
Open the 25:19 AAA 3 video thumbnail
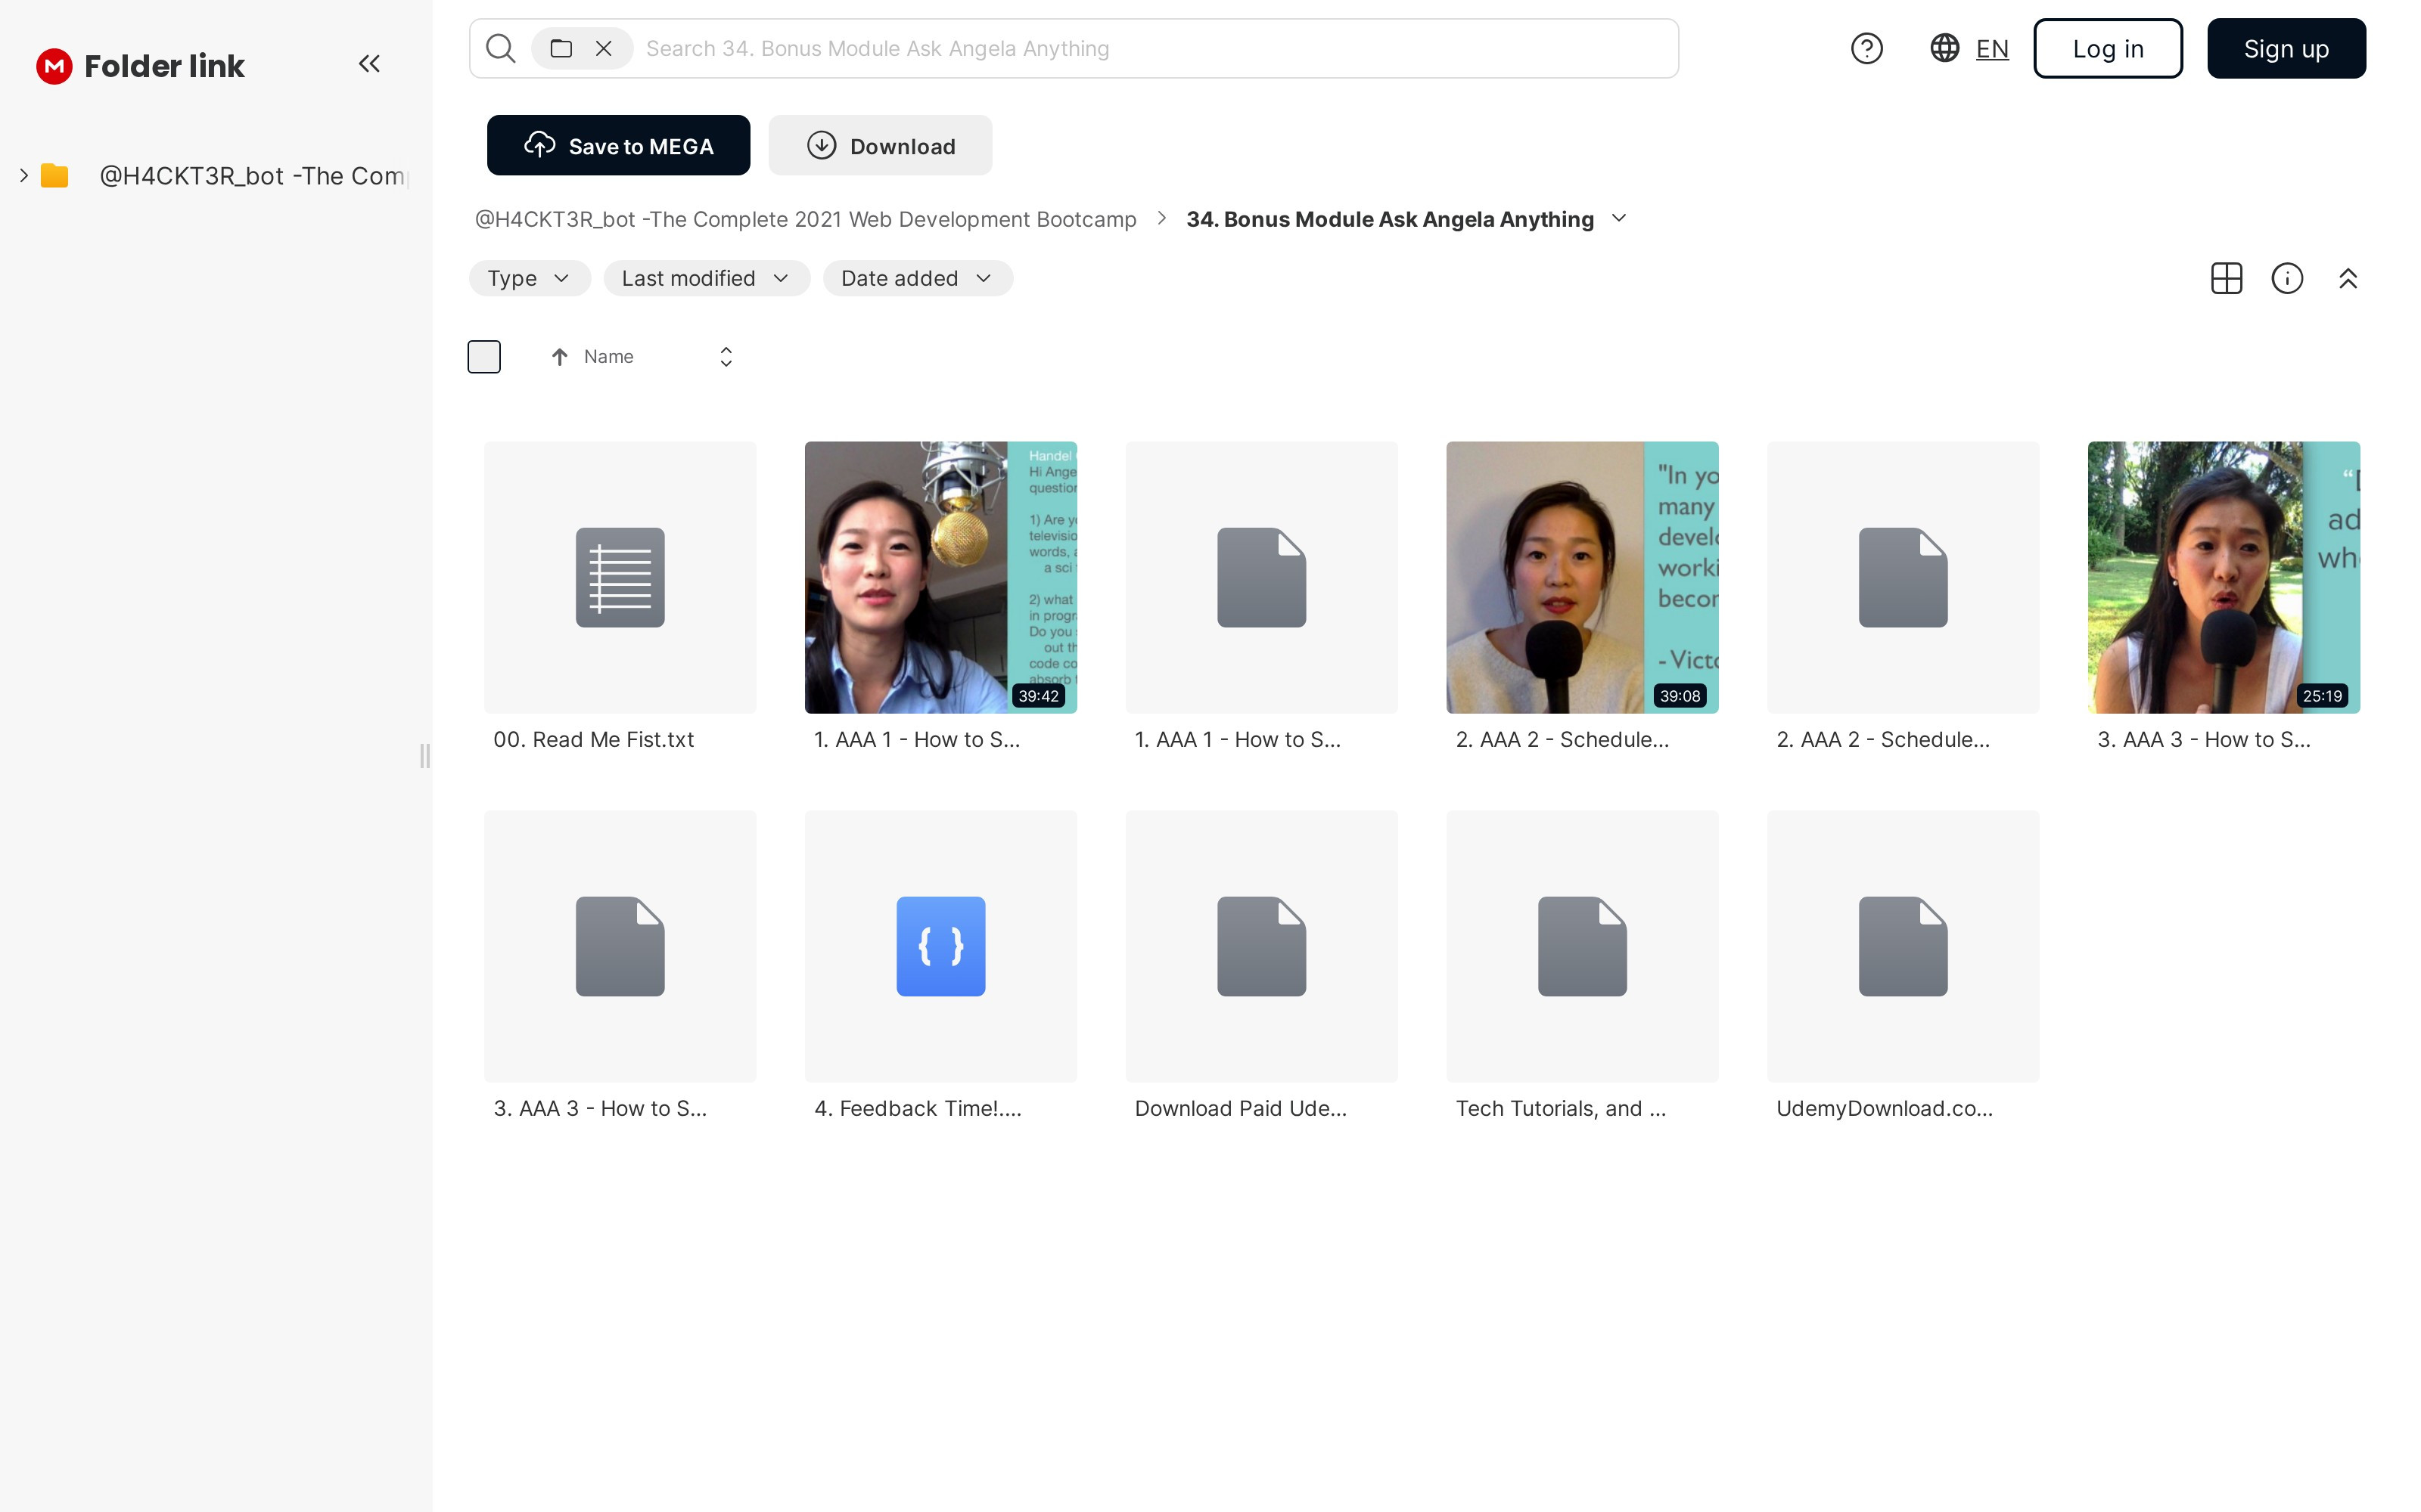[2223, 577]
